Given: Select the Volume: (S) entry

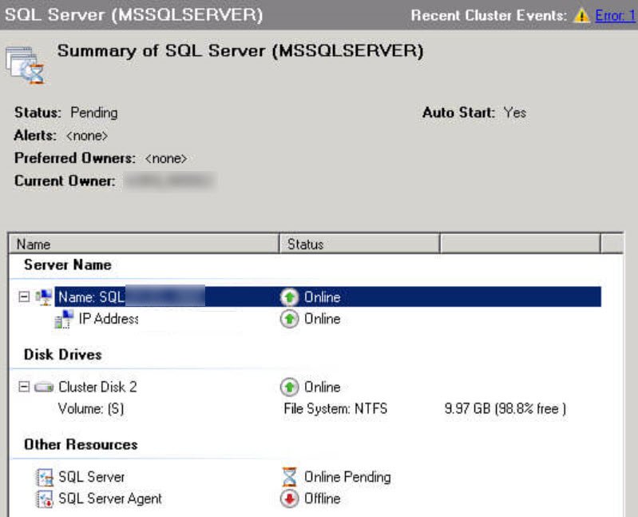Looking at the screenshot, I should (x=91, y=408).
